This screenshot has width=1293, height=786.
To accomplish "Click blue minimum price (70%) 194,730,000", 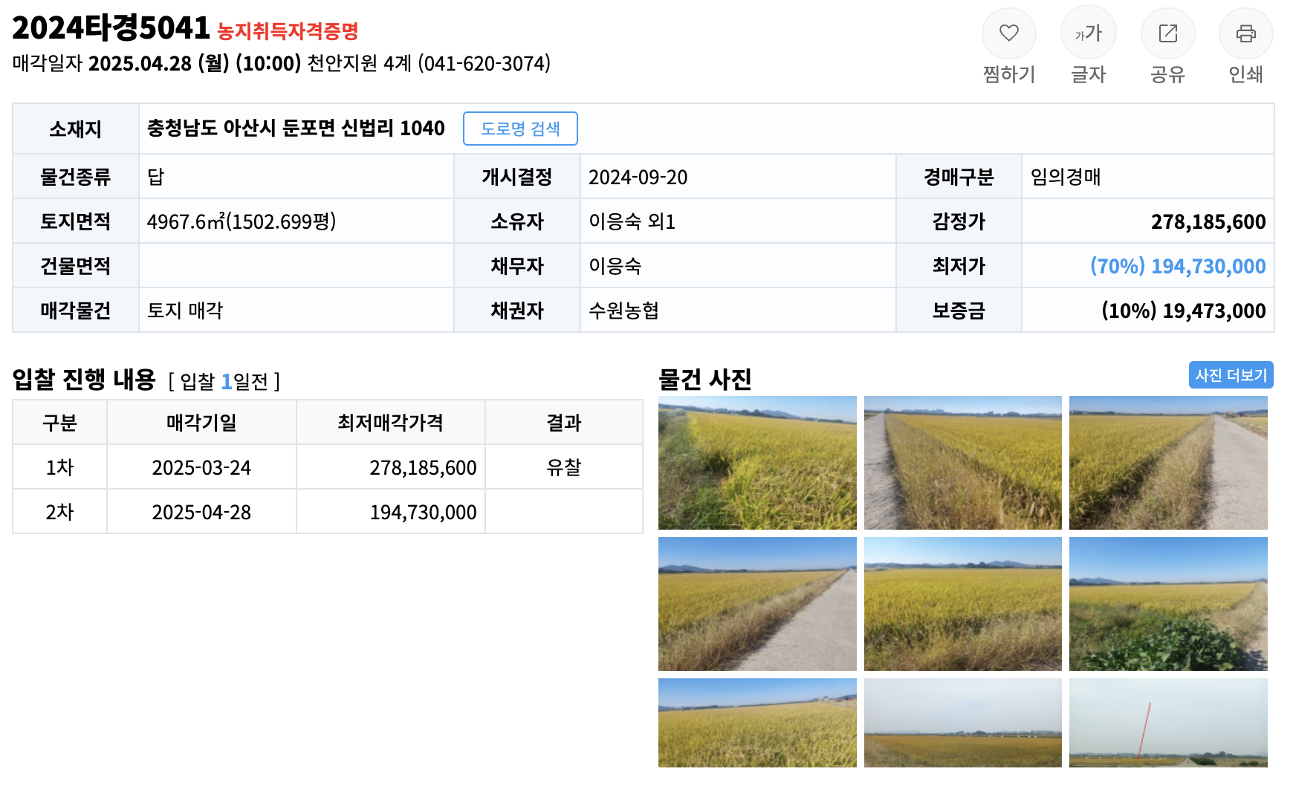I will tap(1178, 266).
